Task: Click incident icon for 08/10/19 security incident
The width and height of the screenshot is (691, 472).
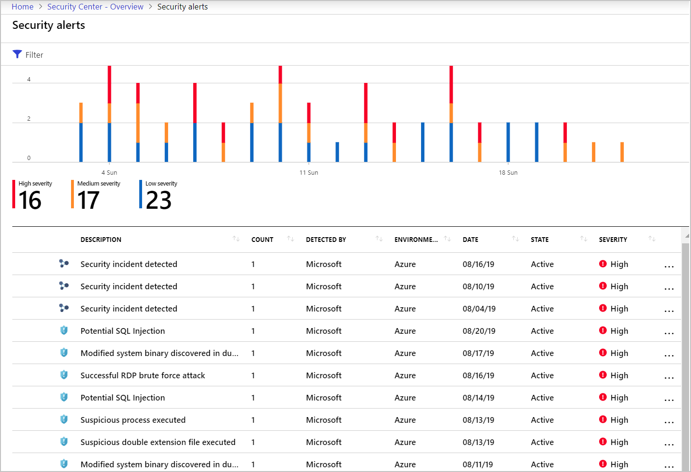Action: (64, 286)
